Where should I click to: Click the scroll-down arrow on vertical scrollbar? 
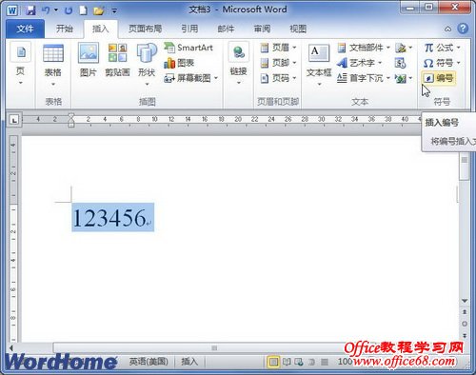(465, 301)
